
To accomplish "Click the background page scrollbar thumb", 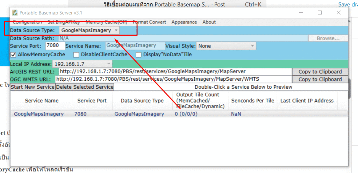I will click(349, 88).
